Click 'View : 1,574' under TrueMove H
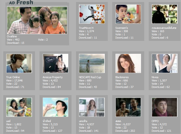This screenshot has width=181, height=134. 86,31
